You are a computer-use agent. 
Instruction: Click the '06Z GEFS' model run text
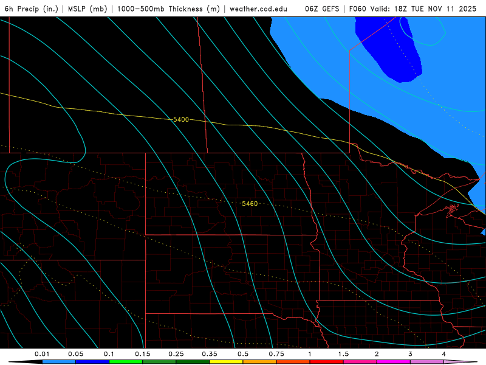click(322, 9)
